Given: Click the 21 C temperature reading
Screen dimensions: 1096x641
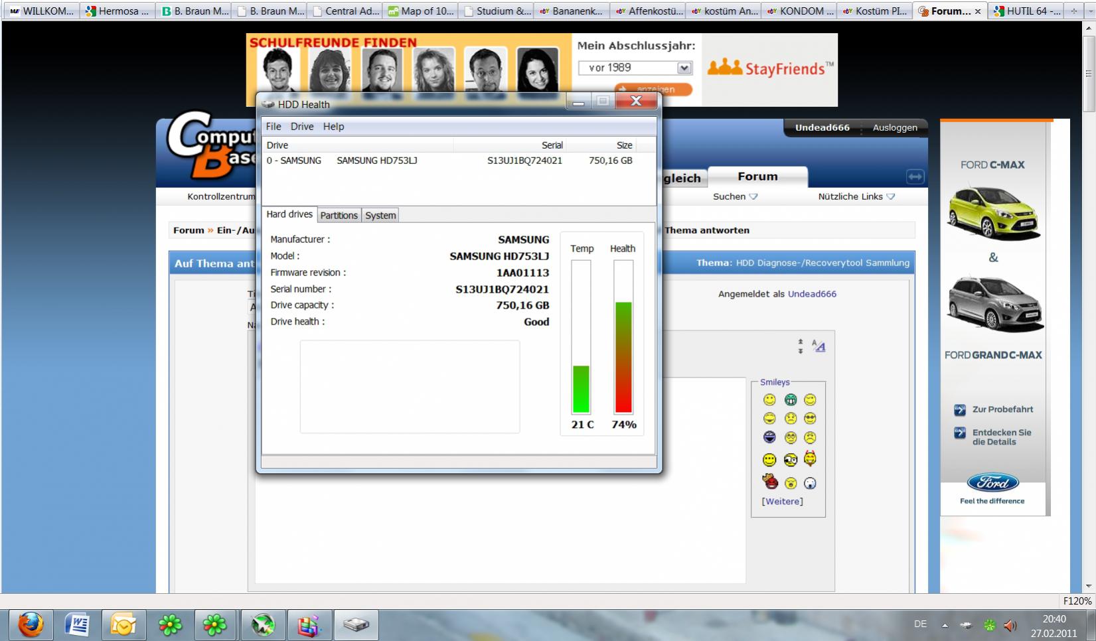Looking at the screenshot, I should coord(583,425).
